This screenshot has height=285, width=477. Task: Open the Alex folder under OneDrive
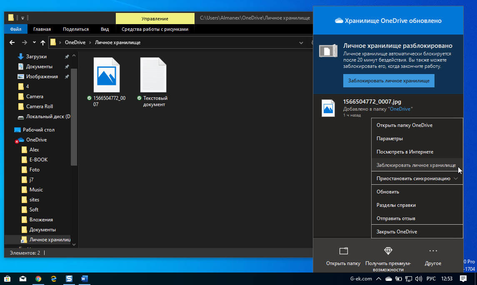pyautogui.click(x=34, y=150)
